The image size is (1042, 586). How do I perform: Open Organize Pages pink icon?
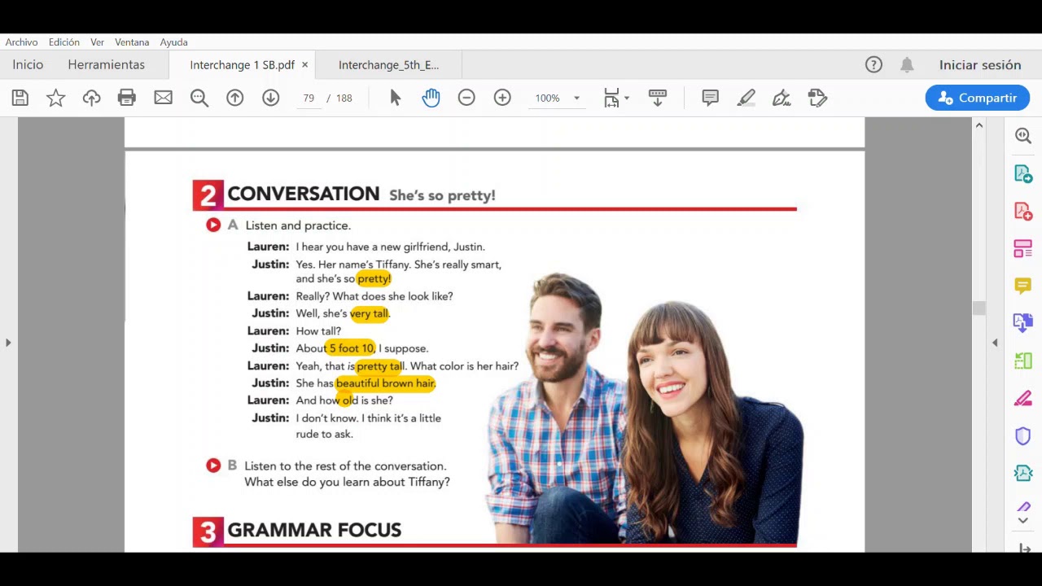tap(1023, 248)
